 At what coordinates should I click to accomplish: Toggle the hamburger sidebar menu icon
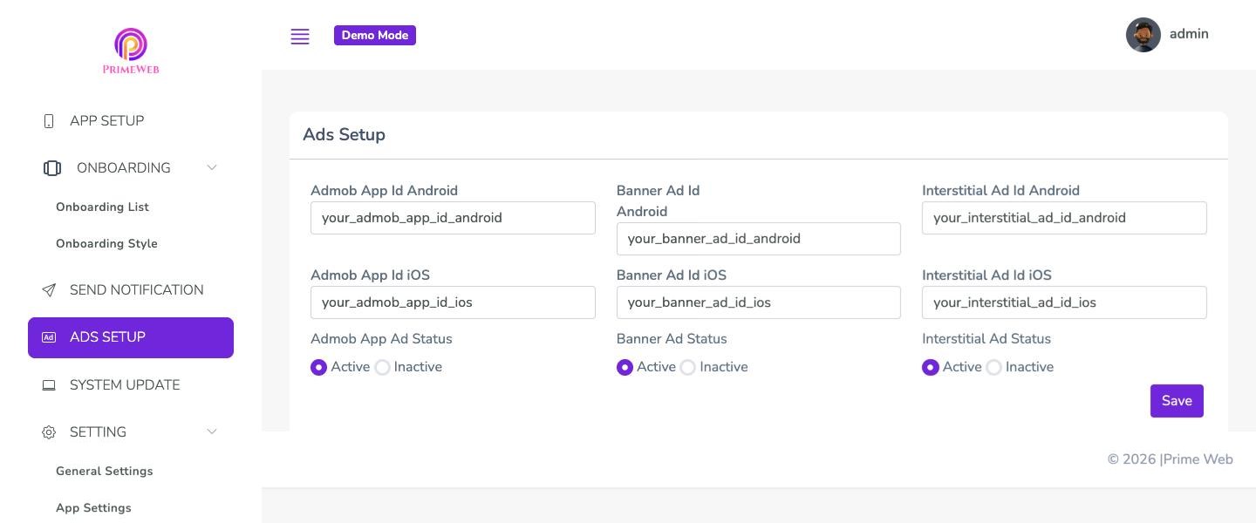300,36
